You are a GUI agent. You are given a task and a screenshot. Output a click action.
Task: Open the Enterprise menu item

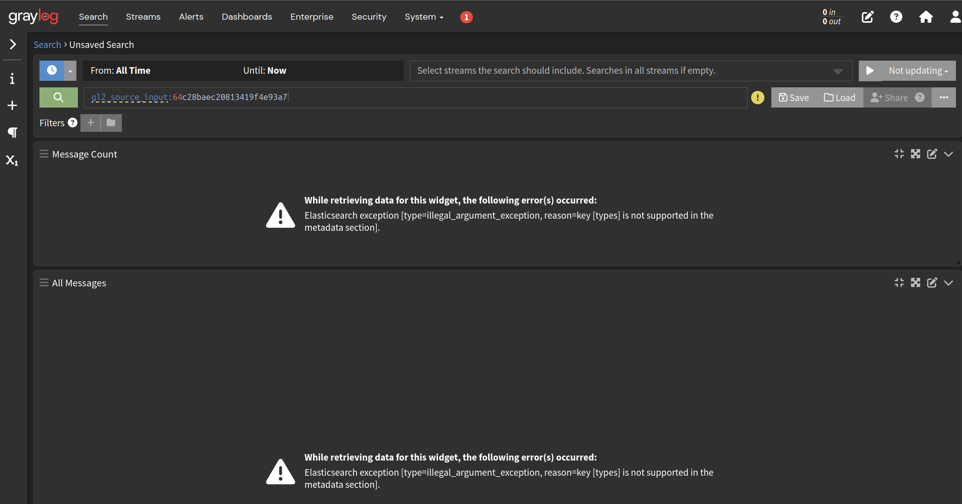click(x=312, y=17)
